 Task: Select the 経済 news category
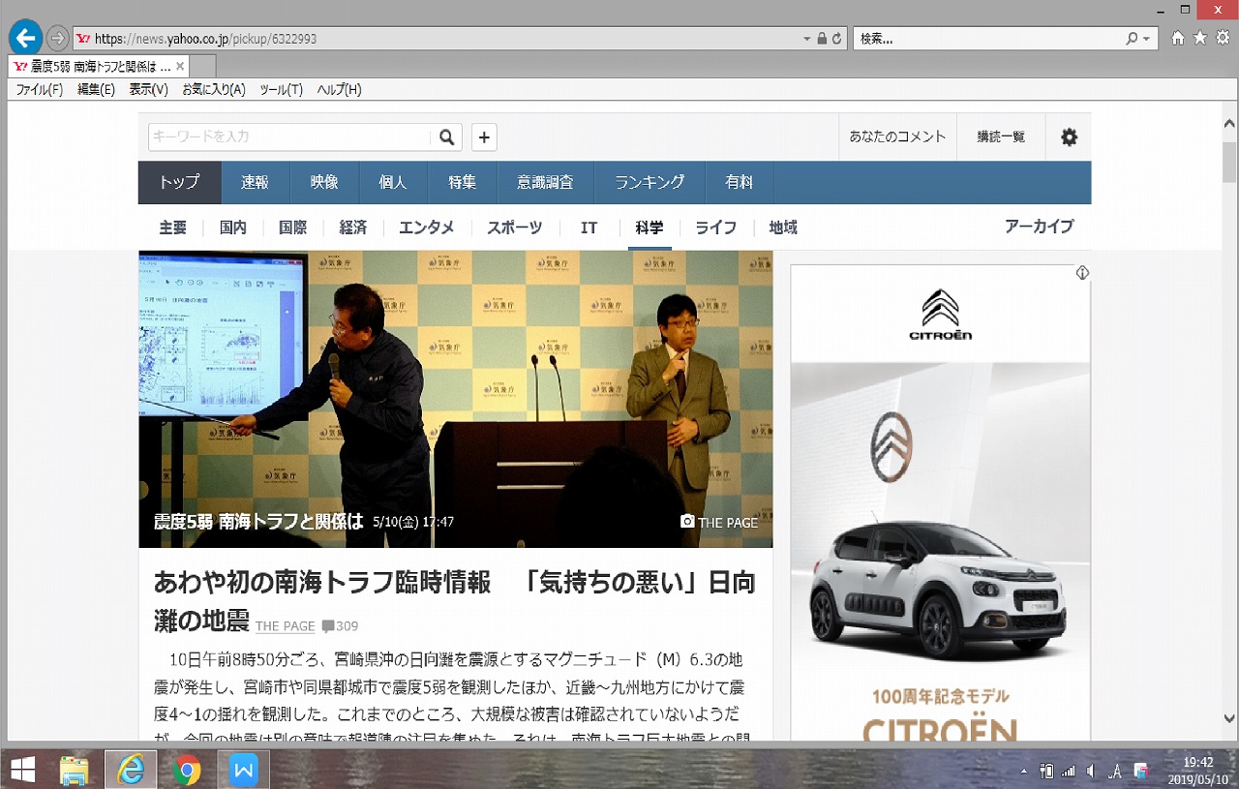click(352, 228)
